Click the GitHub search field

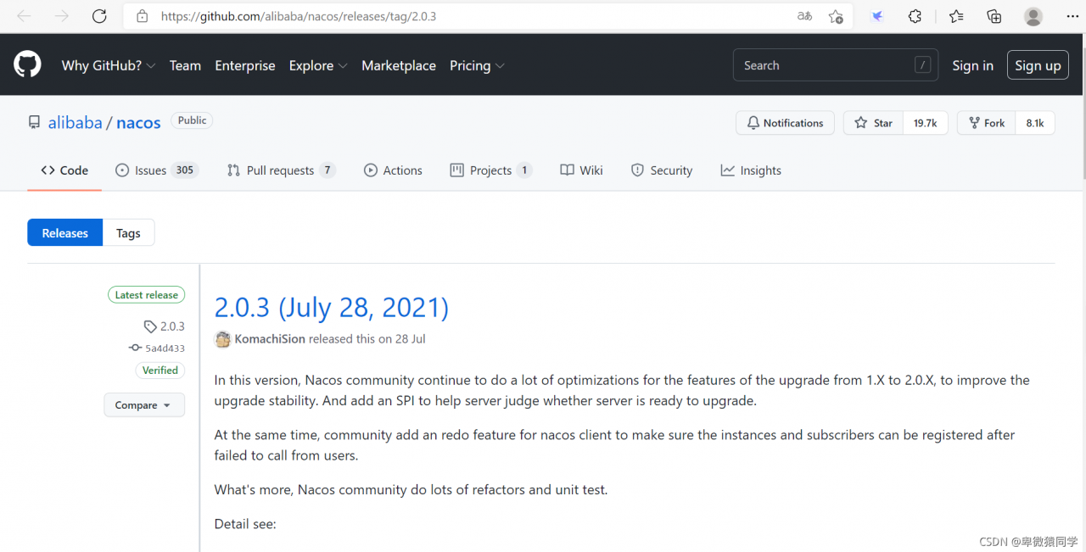[x=823, y=65]
